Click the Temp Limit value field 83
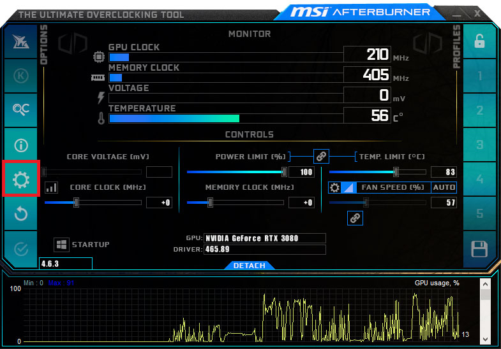Screen dimensions: 501x349 [x=444, y=172]
